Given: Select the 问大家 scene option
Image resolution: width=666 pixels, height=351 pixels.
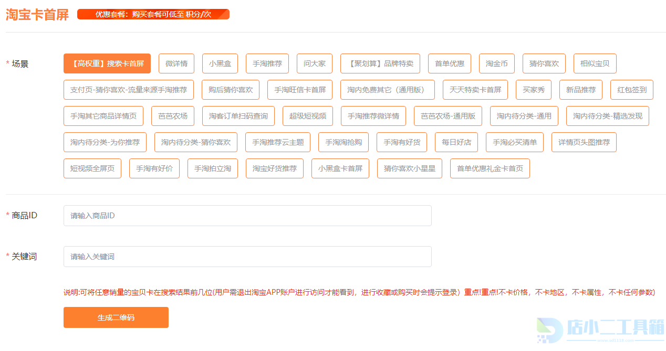Looking at the screenshot, I should tap(315, 63).
